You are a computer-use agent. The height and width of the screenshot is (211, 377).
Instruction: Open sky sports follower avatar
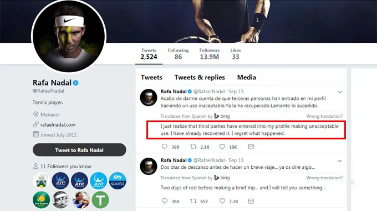click(118, 180)
